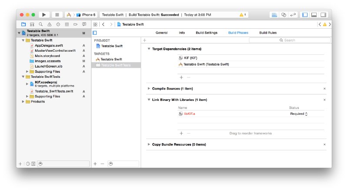Open the Testable Swift scheme selector
Image resolution: width=348 pixels, height=191 pixels.
69,15
